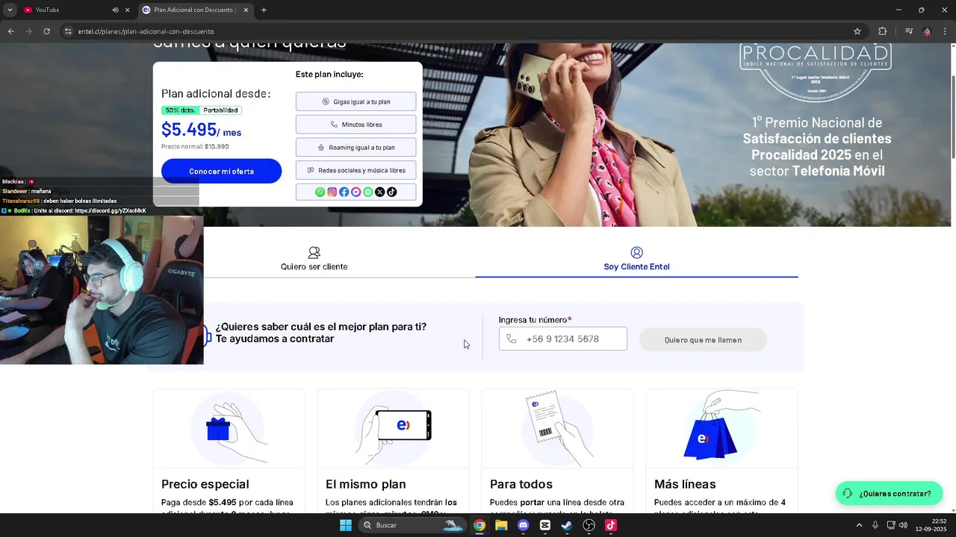The image size is (956, 537).
Task: Click the $5.495 / mes price
Action: point(201,130)
